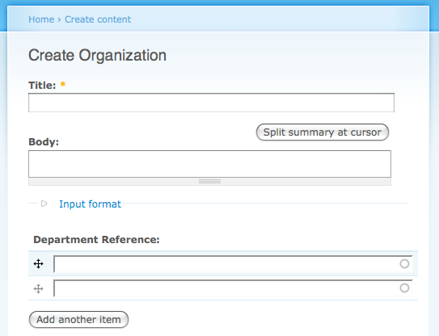Click the Body field label
Screen dimensions: 439x336
click(44, 142)
